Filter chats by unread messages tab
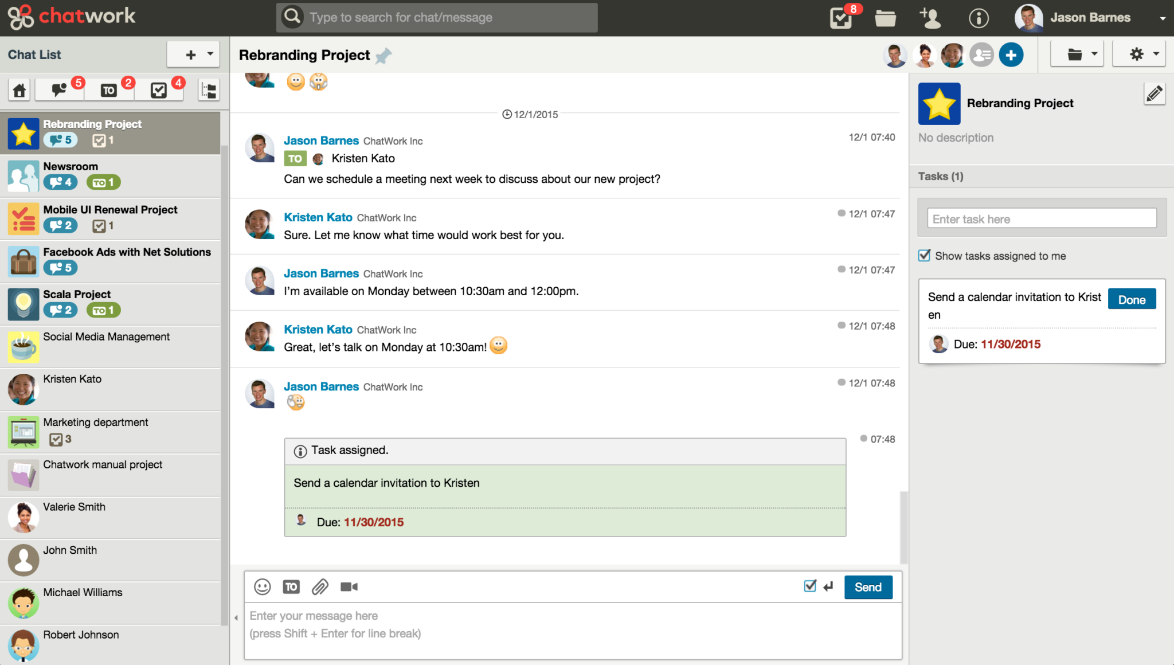Viewport: 1174px width, 665px height. (x=60, y=90)
